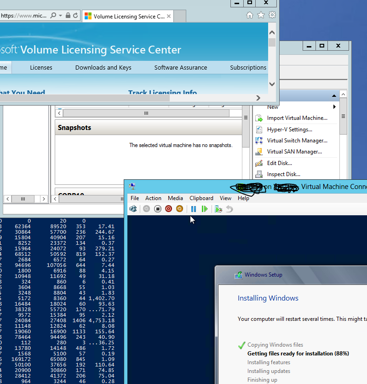Viewport: 367px width, 384px height.
Task: Open Media menu in VM Connection
Action: [x=175, y=198]
